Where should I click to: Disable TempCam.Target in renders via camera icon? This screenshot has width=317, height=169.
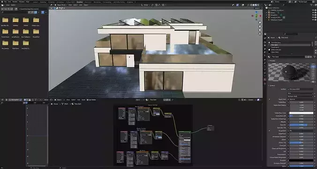click(316, 20)
